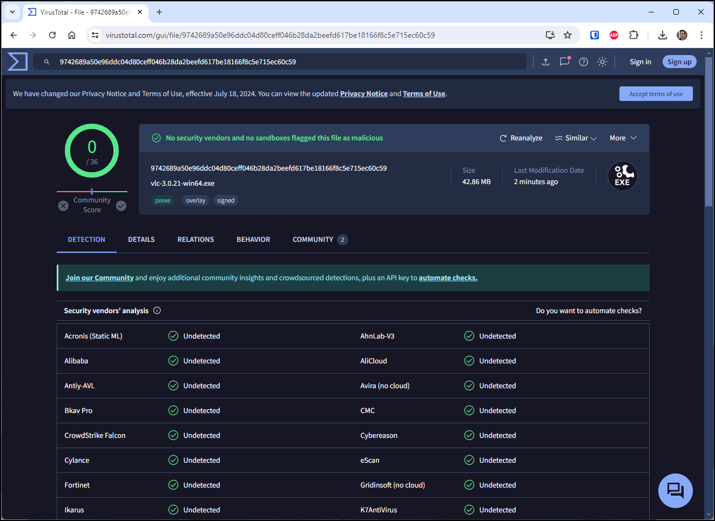
Task: Click the signed tag
Action: tap(226, 200)
